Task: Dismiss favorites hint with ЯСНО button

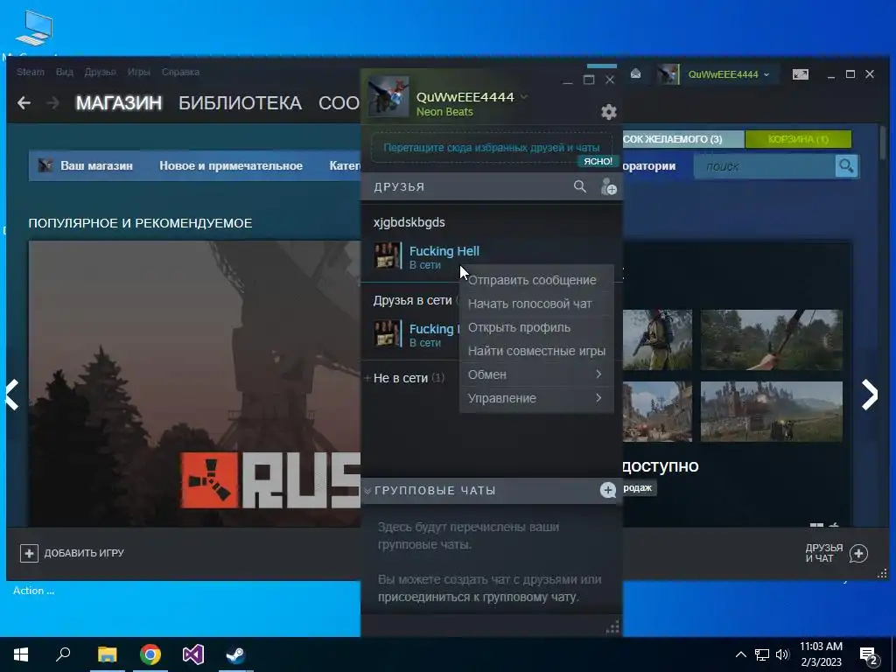Action: coord(598,161)
